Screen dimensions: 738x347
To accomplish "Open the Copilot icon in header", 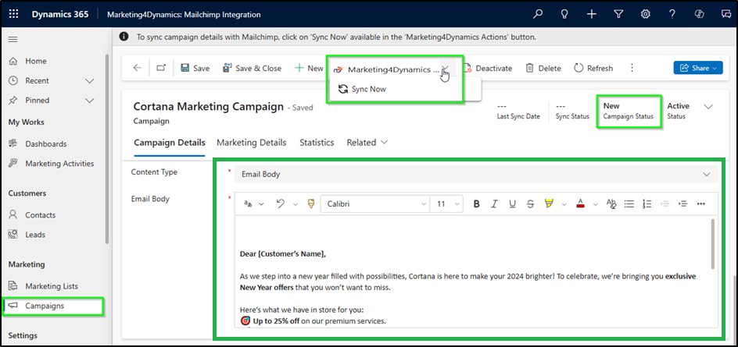I will coord(700,14).
